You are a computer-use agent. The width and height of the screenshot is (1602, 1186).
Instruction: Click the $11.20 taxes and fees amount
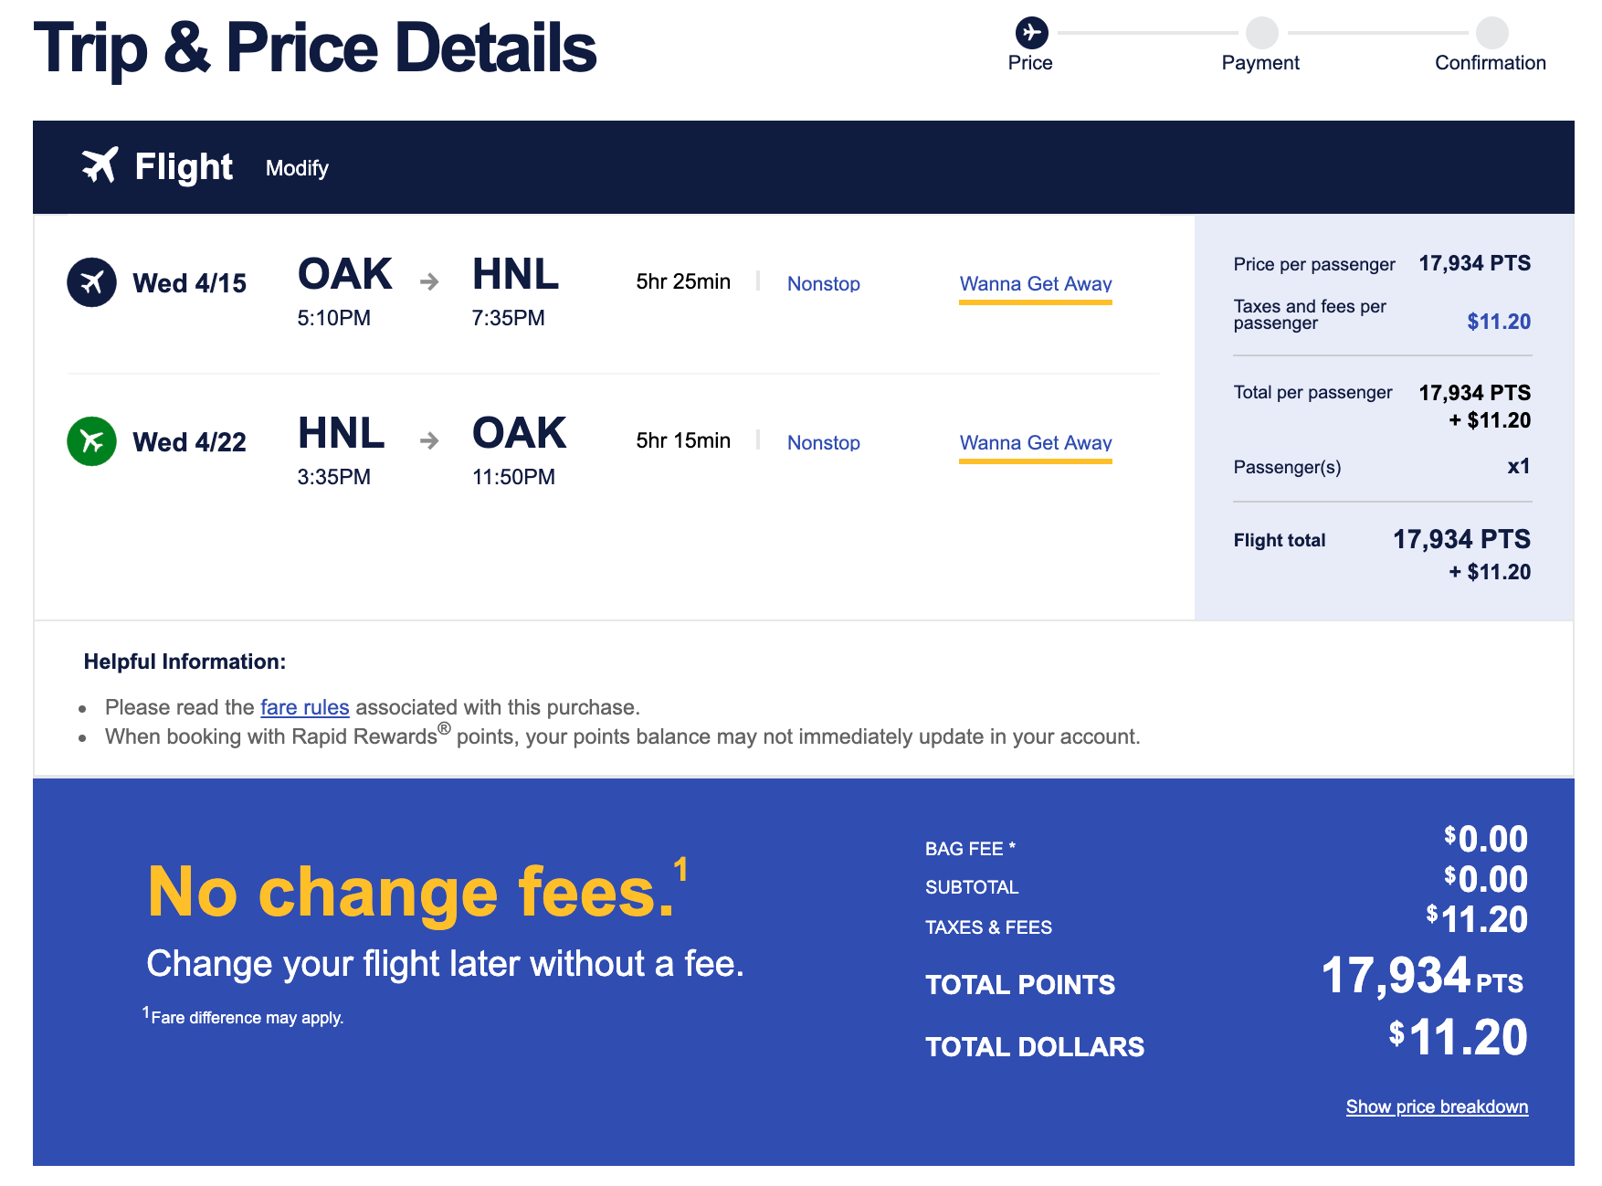pos(1498,322)
